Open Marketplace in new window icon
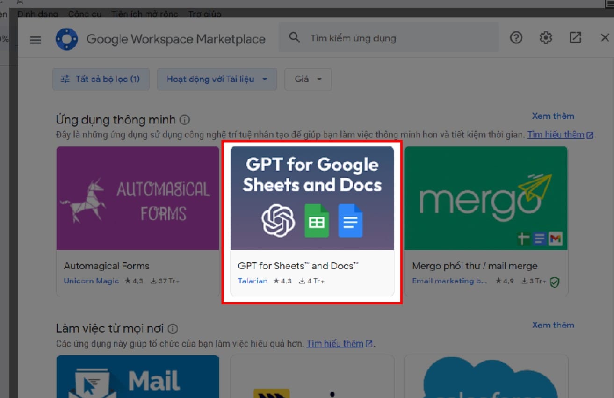Image resolution: width=614 pixels, height=398 pixels. (575, 38)
